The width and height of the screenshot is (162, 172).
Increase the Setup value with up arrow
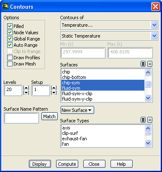pos(54,88)
